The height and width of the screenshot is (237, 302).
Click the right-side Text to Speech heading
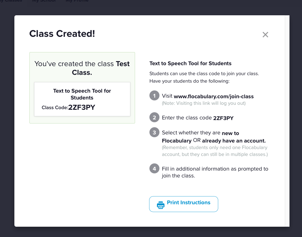click(190, 64)
